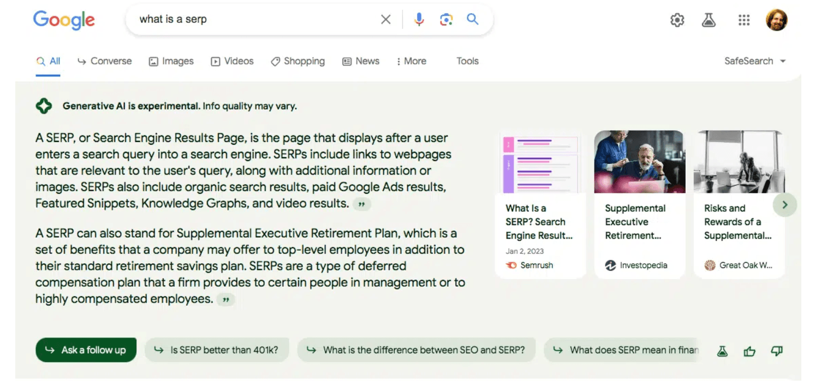Click the Generative AI sparkle icon
821x391 pixels.
coord(44,106)
